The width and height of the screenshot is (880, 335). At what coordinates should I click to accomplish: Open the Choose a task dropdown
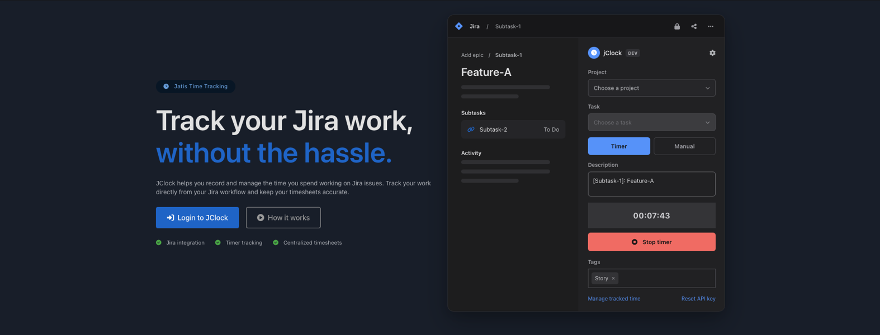pyautogui.click(x=651, y=122)
